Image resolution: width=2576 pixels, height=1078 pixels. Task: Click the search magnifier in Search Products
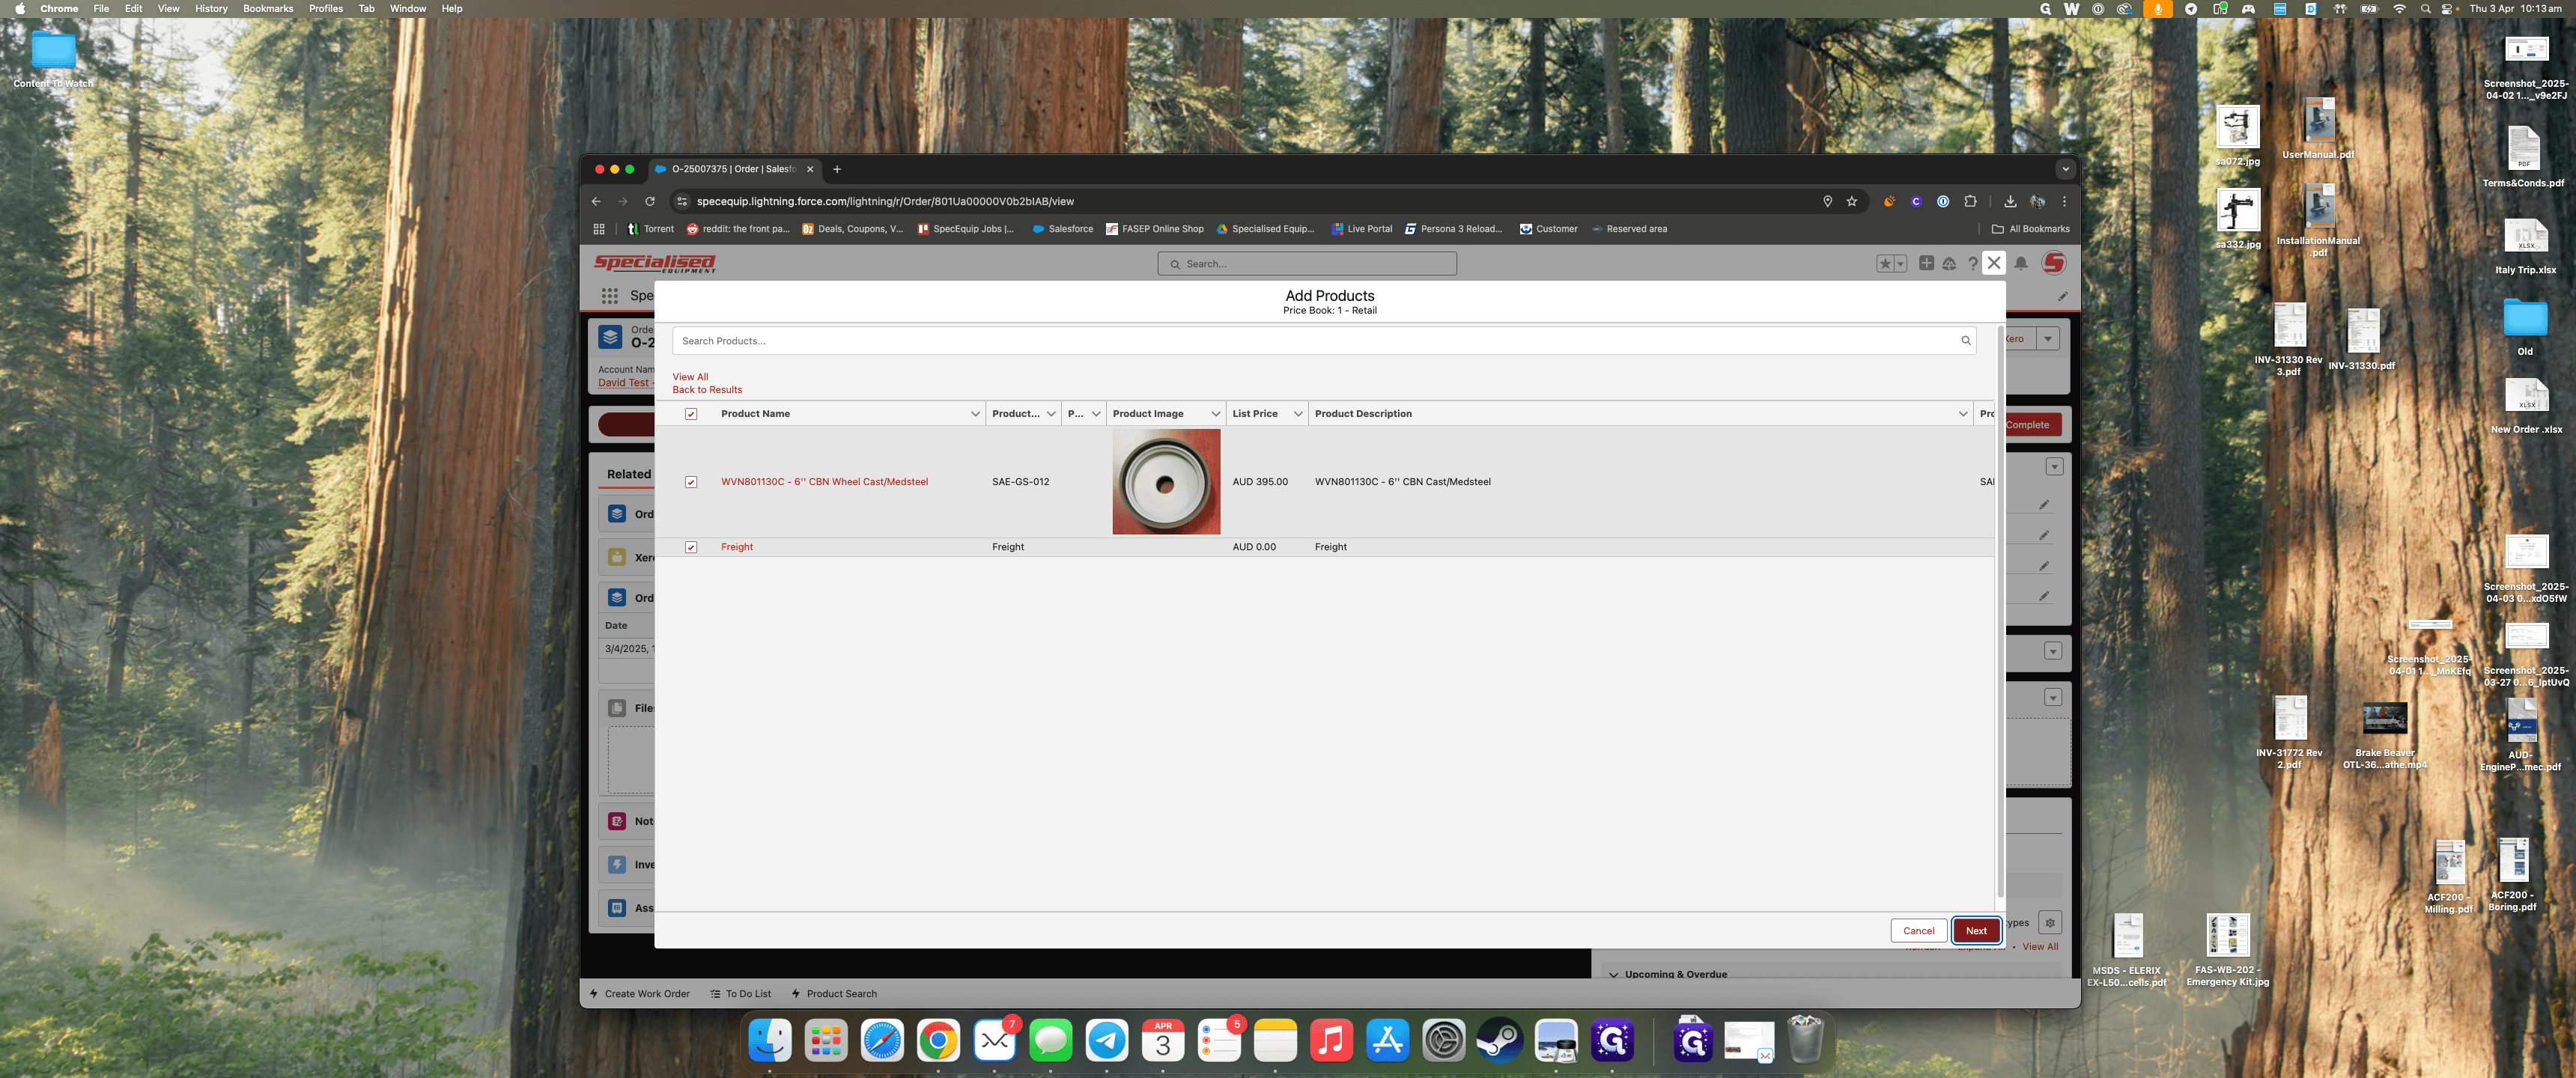click(x=1965, y=341)
